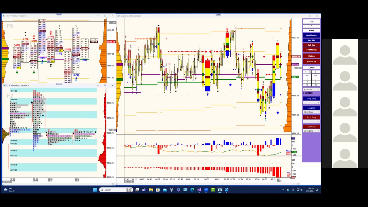The height and width of the screenshot is (207, 368).
Task: Click the F5 Rv10 chart window title
Action: click(17, 16)
